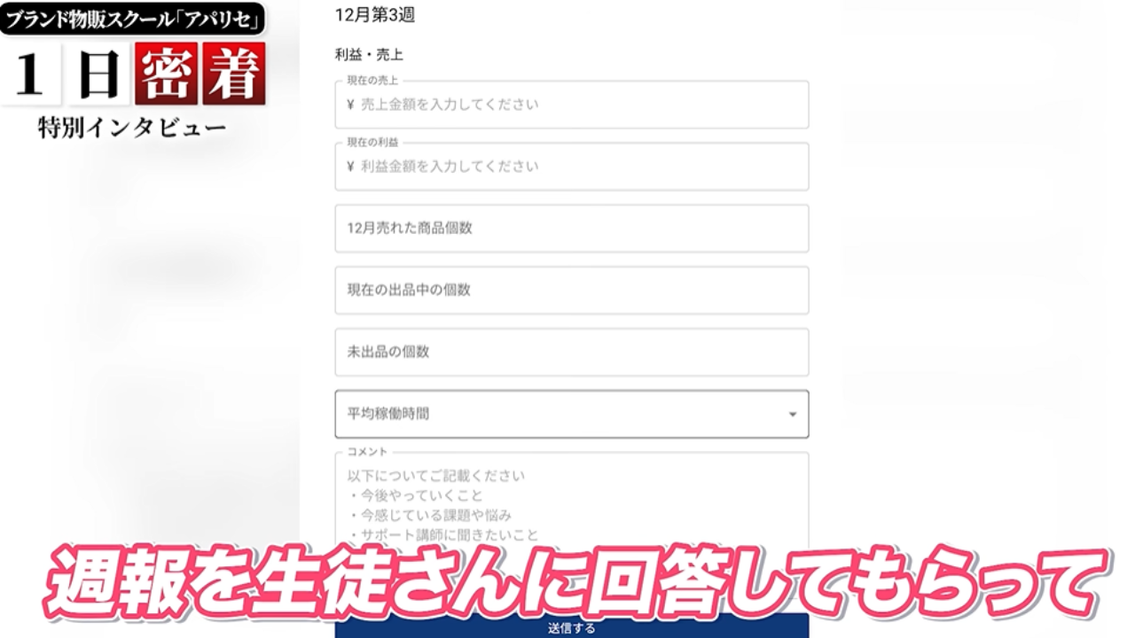
Task: Submit the form with 送信する button
Action: tap(572, 626)
